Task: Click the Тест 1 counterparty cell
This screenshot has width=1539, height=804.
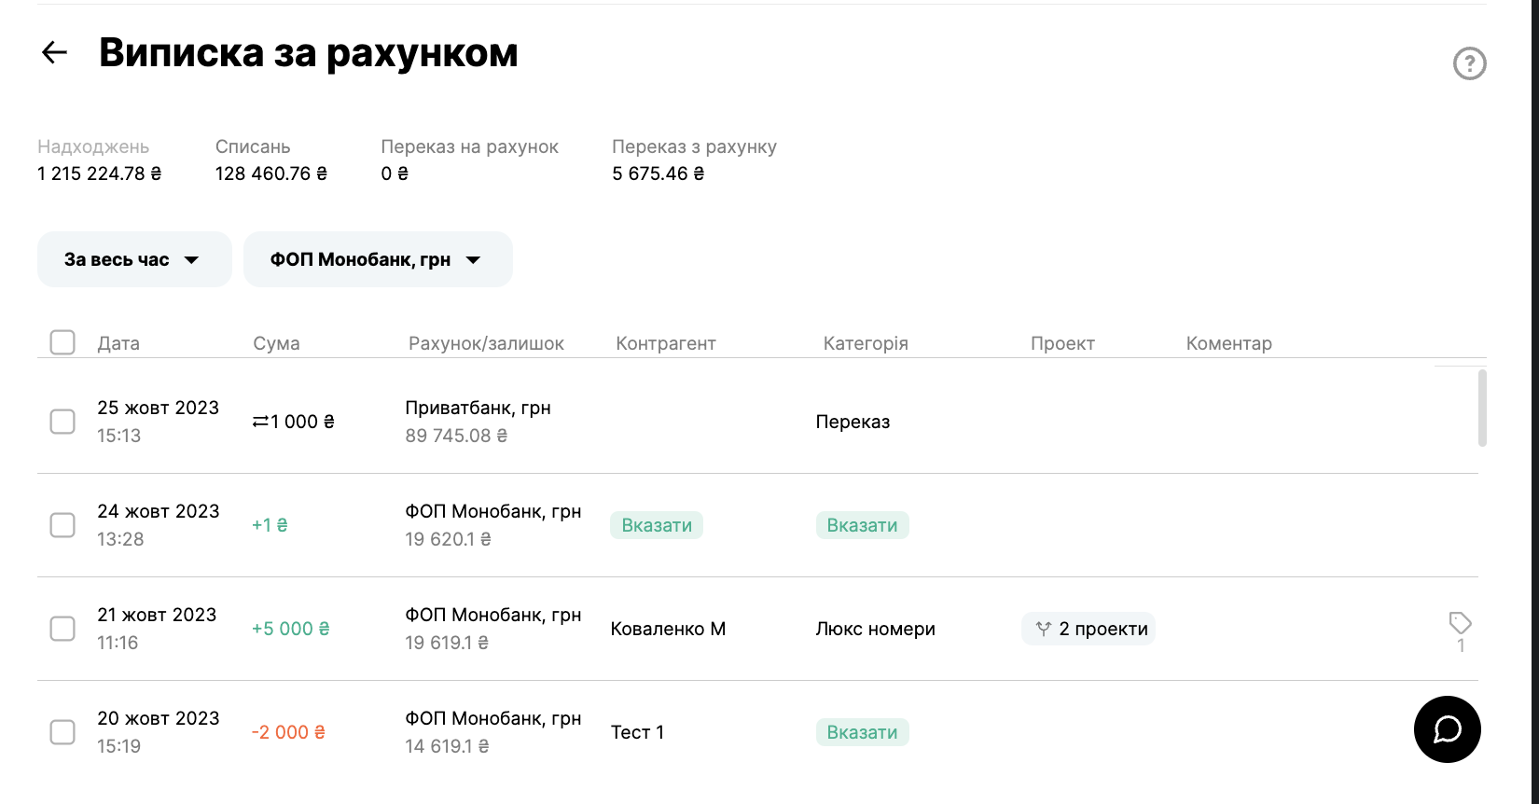Action: [637, 732]
